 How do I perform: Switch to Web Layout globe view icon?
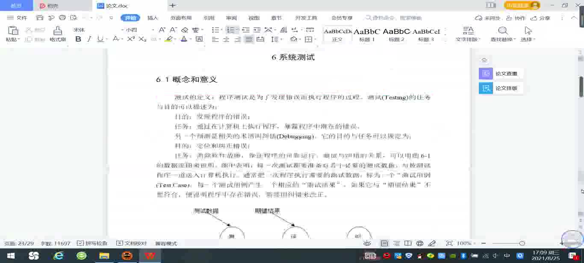click(x=420, y=243)
